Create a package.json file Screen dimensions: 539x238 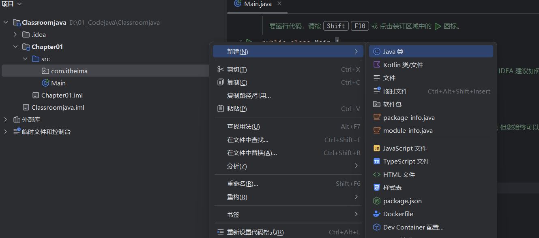click(x=402, y=201)
